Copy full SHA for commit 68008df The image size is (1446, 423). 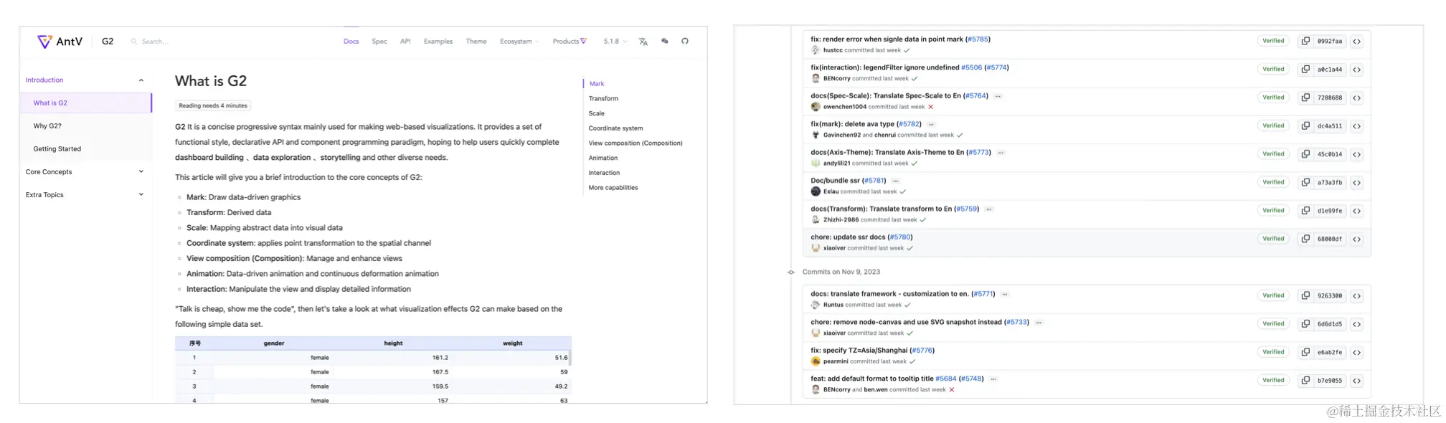pos(1305,239)
